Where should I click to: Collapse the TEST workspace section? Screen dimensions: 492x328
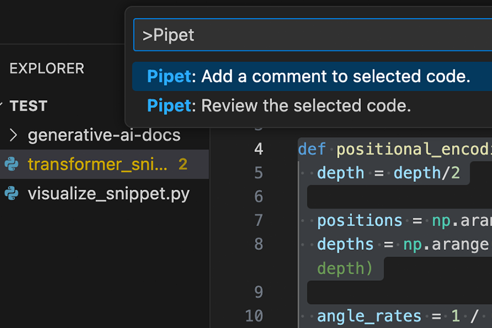click(2, 106)
